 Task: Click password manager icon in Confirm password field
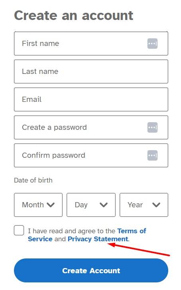click(152, 155)
